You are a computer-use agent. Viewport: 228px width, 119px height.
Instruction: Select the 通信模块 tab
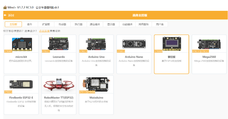(x=95, y=24)
